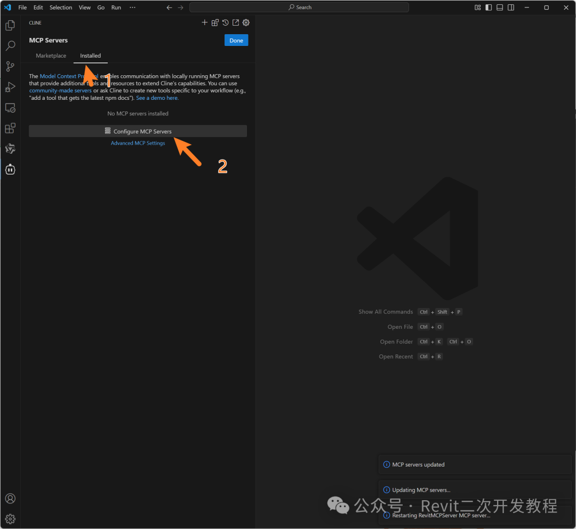This screenshot has width=576, height=529.
Task: Toggle the primary side bar
Action: [x=489, y=7]
